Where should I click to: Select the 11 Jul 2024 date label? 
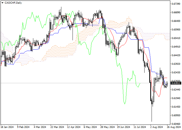pos(140,127)
